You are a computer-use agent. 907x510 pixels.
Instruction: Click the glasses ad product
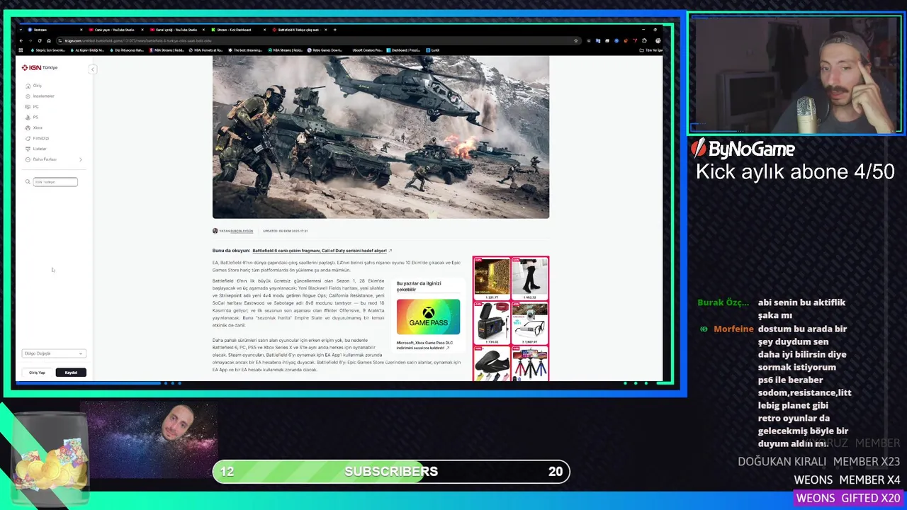tap(529, 322)
